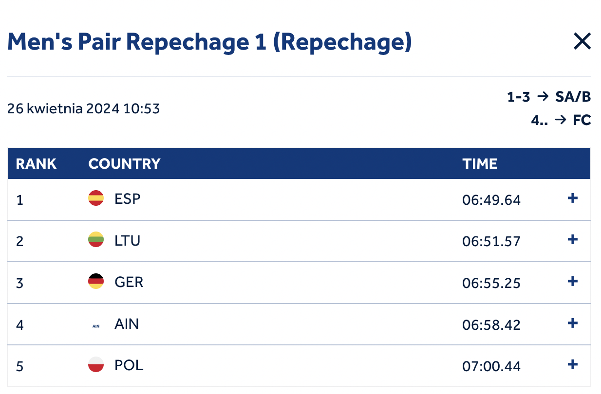Screen dimensions: 601x394
Task: Click the Poland flag icon
Action: coord(96,364)
